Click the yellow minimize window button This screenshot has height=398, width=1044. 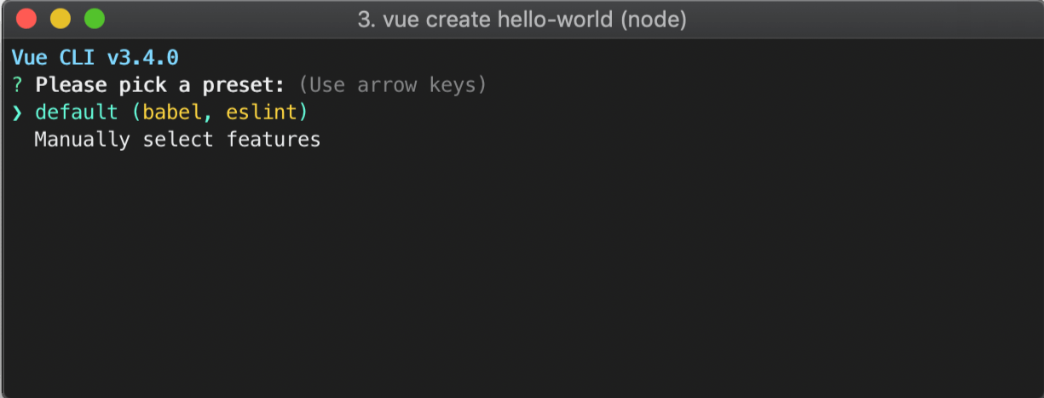61,18
